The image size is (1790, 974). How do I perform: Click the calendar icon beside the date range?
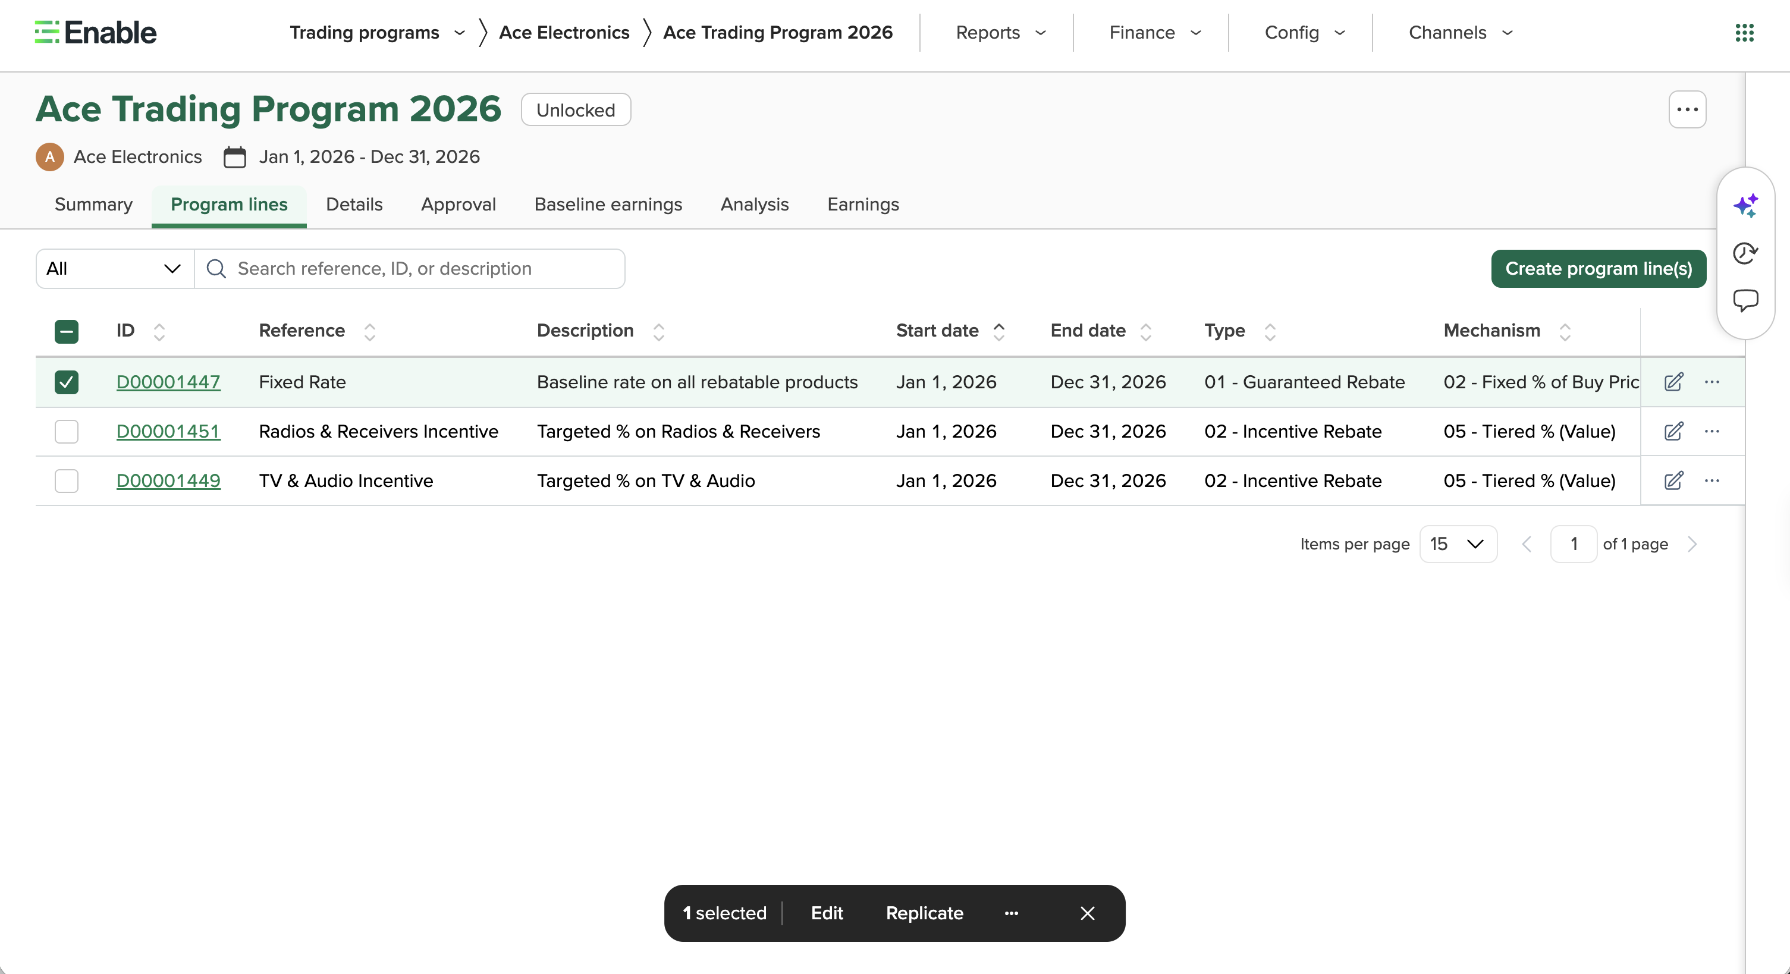tap(234, 157)
